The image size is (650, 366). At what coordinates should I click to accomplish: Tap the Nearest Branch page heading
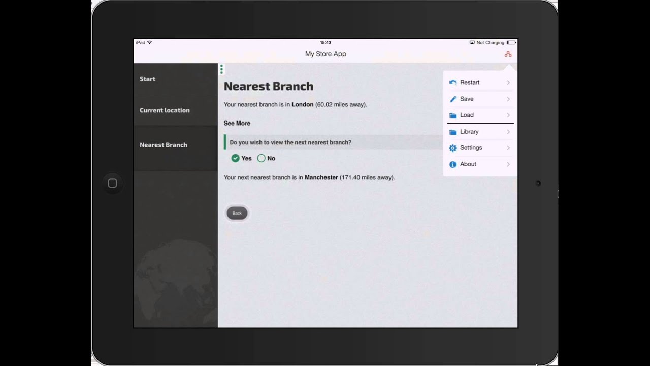269,86
